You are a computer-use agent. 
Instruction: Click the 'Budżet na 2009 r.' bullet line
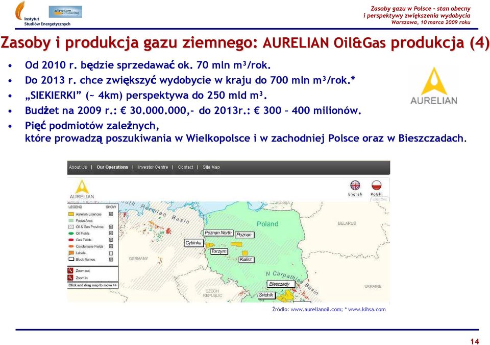tap(193, 110)
